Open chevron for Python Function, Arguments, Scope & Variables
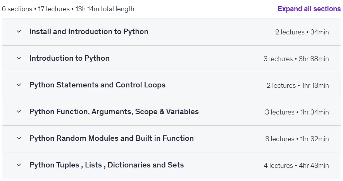The width and height of the screenshot is (343, 181). [x=19, y=111]
